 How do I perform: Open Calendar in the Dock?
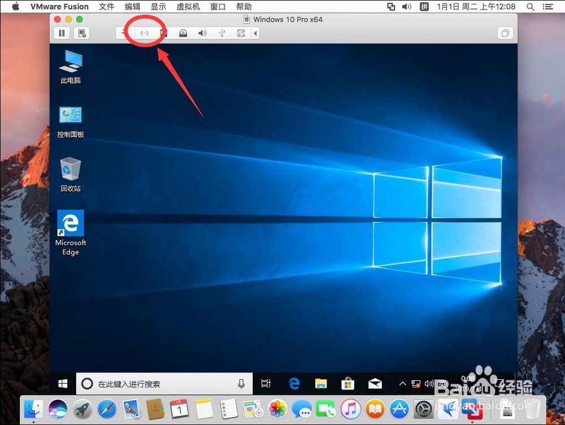pos(180,409)
